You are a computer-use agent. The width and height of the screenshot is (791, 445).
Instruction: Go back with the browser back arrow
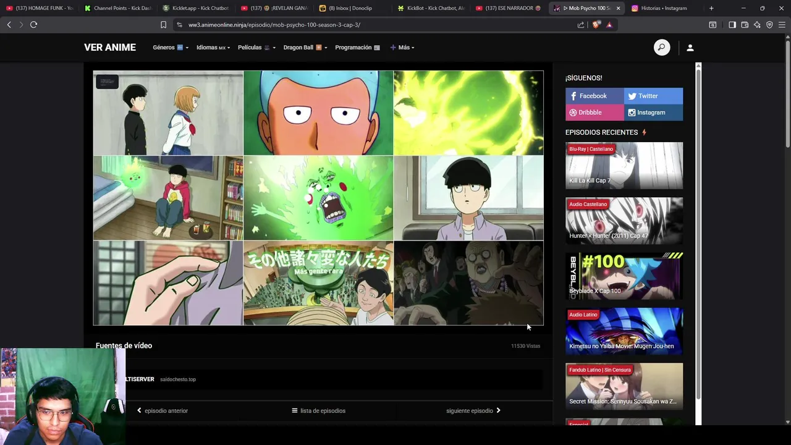pyautogui.click(x=9, y=25)
